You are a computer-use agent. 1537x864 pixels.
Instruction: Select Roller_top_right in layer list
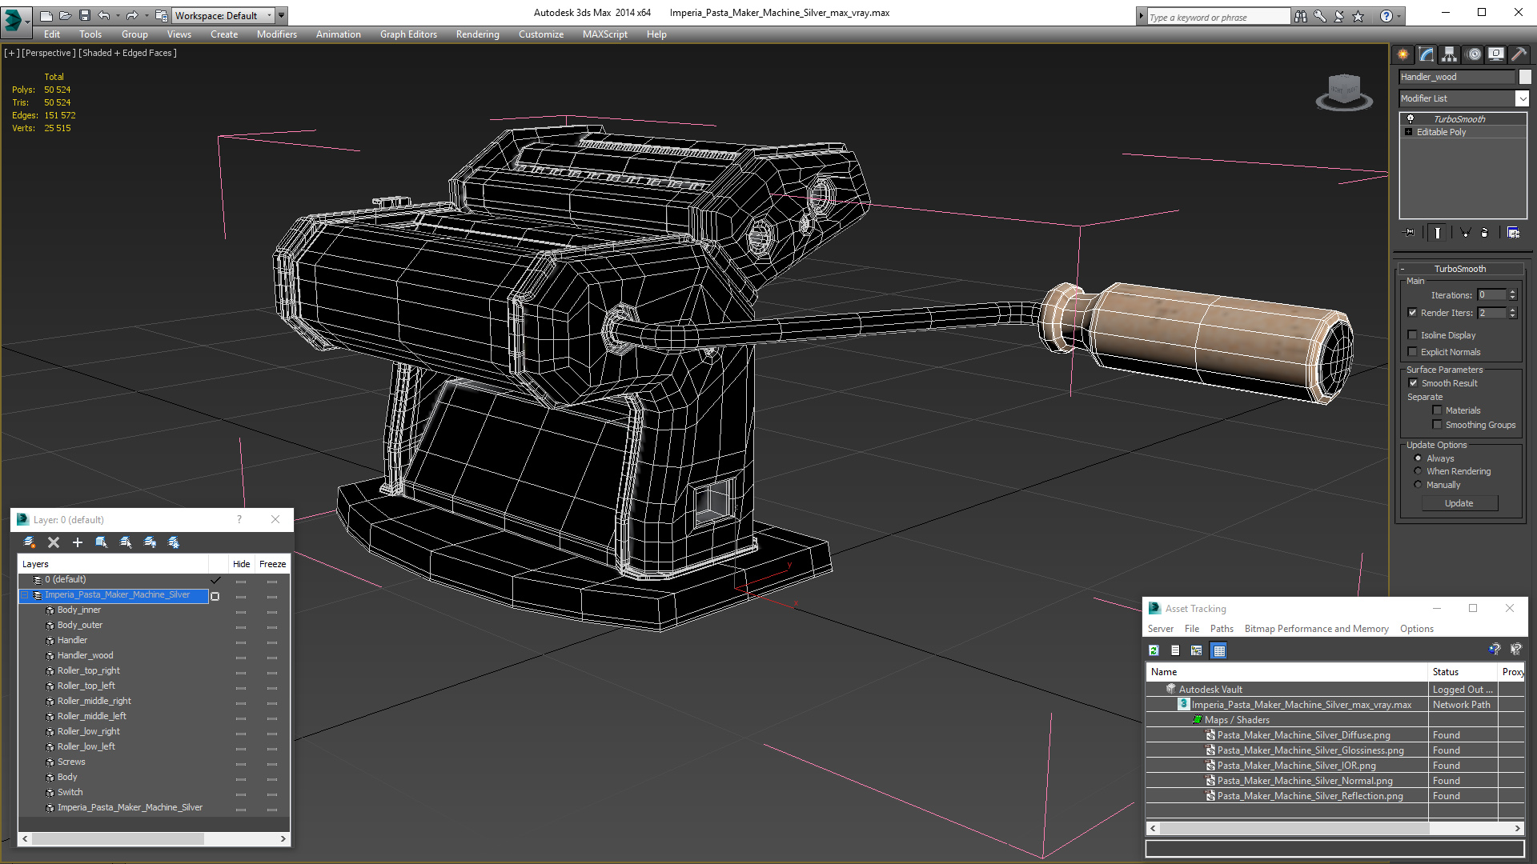(x=88, y=670)
